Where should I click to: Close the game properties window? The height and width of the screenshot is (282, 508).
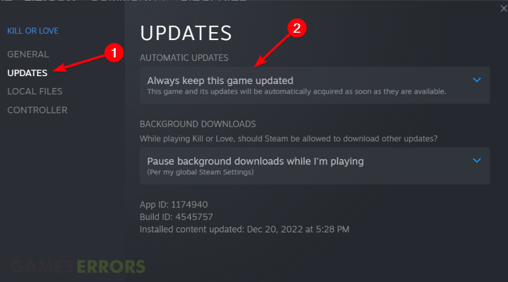[x=503, y=8]
